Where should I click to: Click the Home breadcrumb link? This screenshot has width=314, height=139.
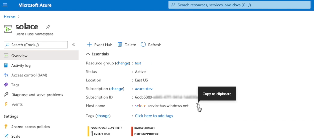(9, 17)
